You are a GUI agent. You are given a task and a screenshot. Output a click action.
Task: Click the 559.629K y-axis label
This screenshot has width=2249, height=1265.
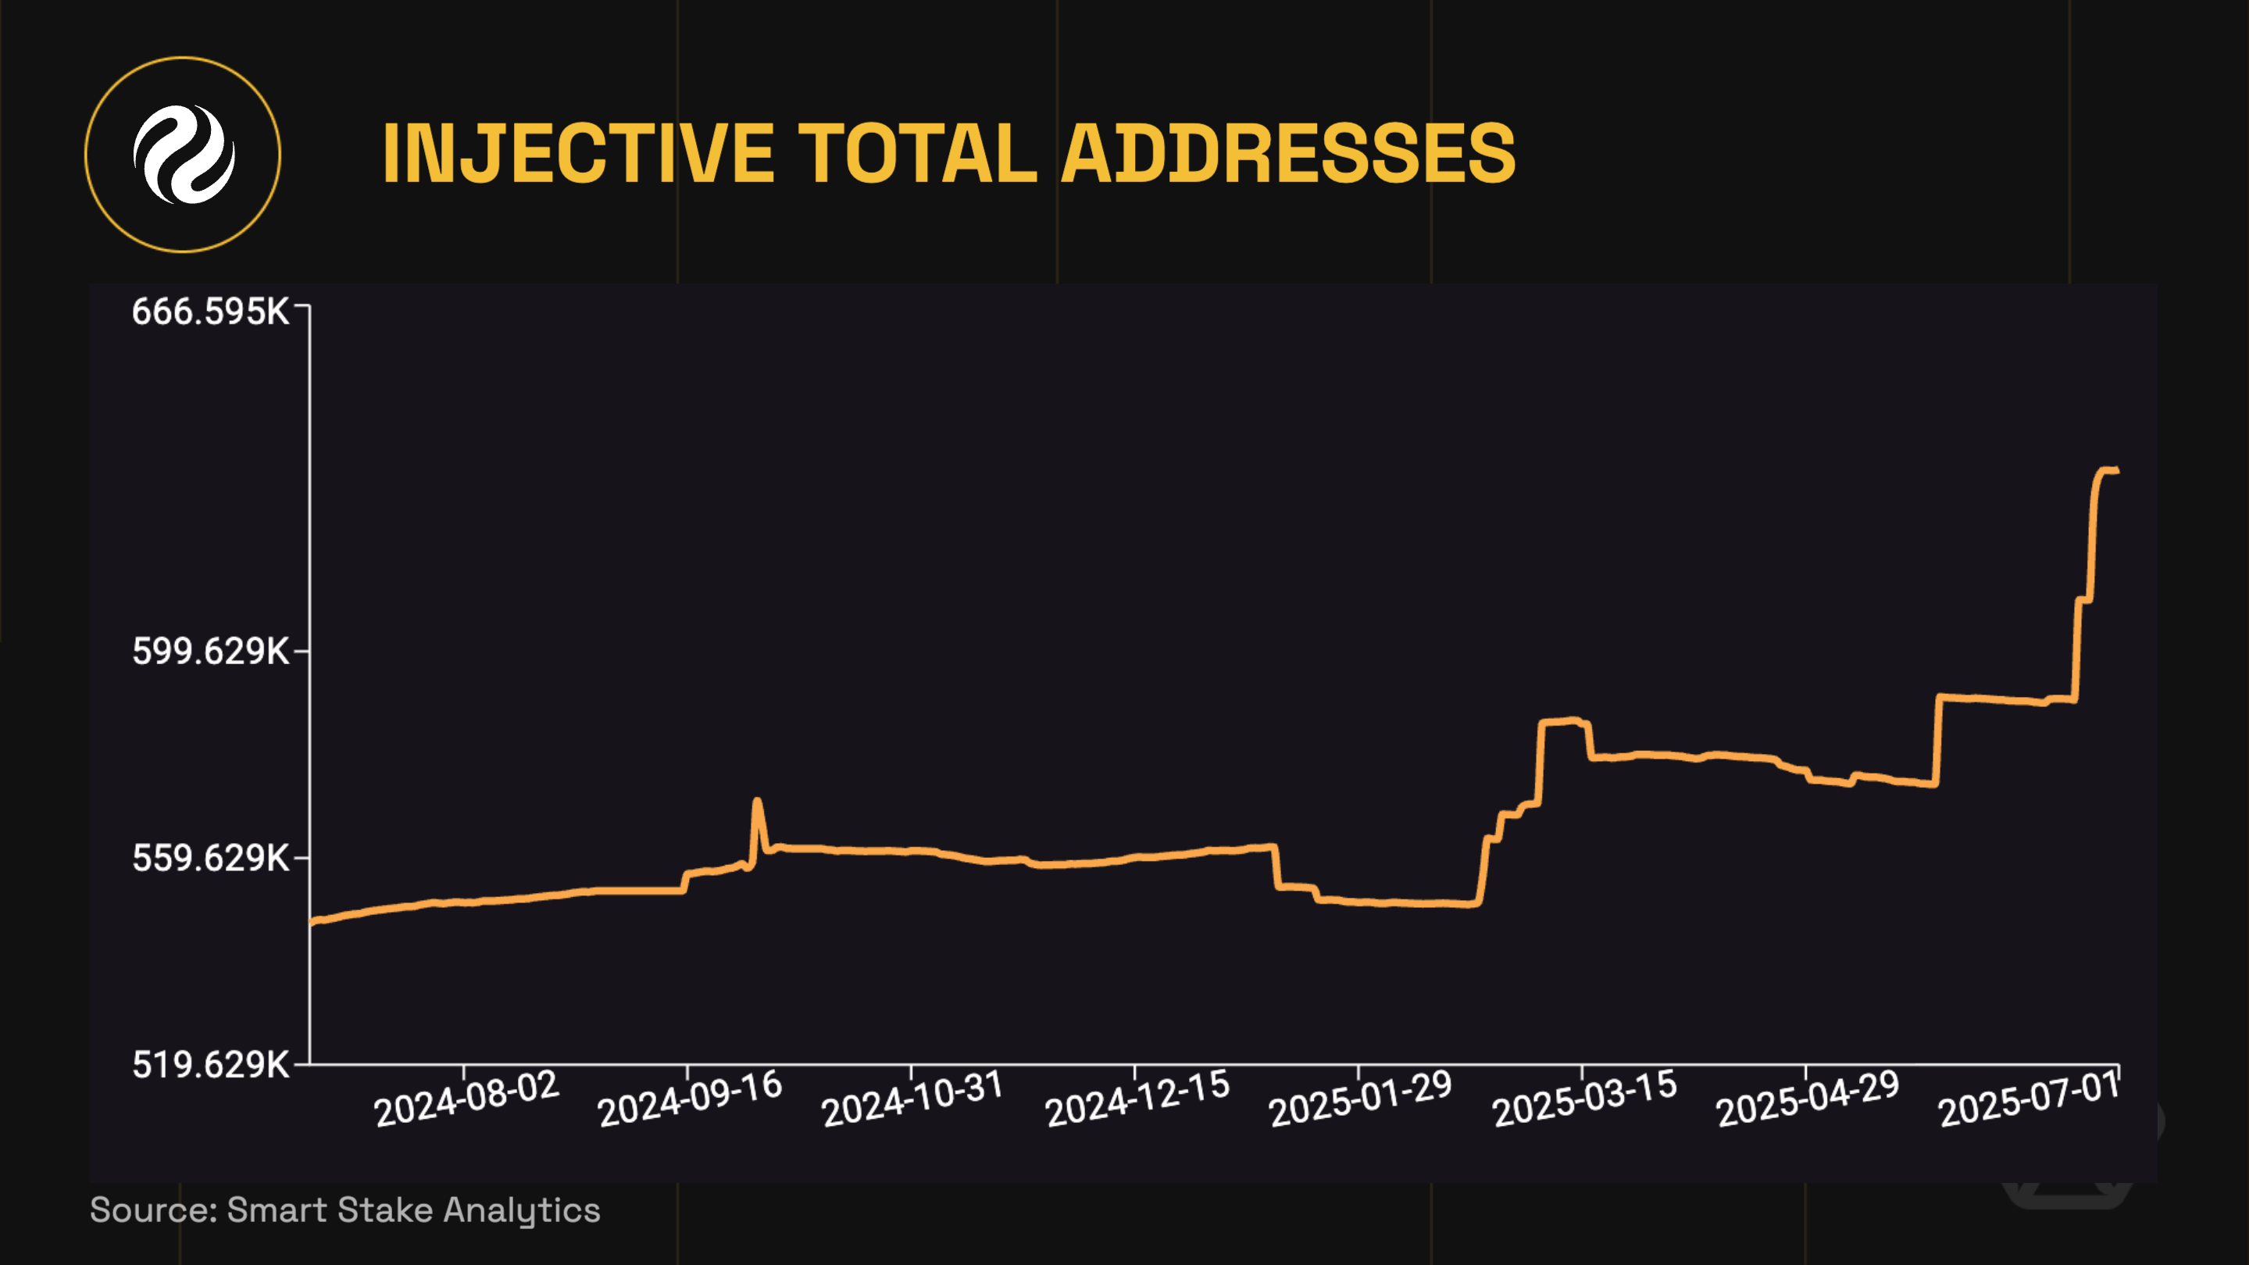tap(210, 858)
